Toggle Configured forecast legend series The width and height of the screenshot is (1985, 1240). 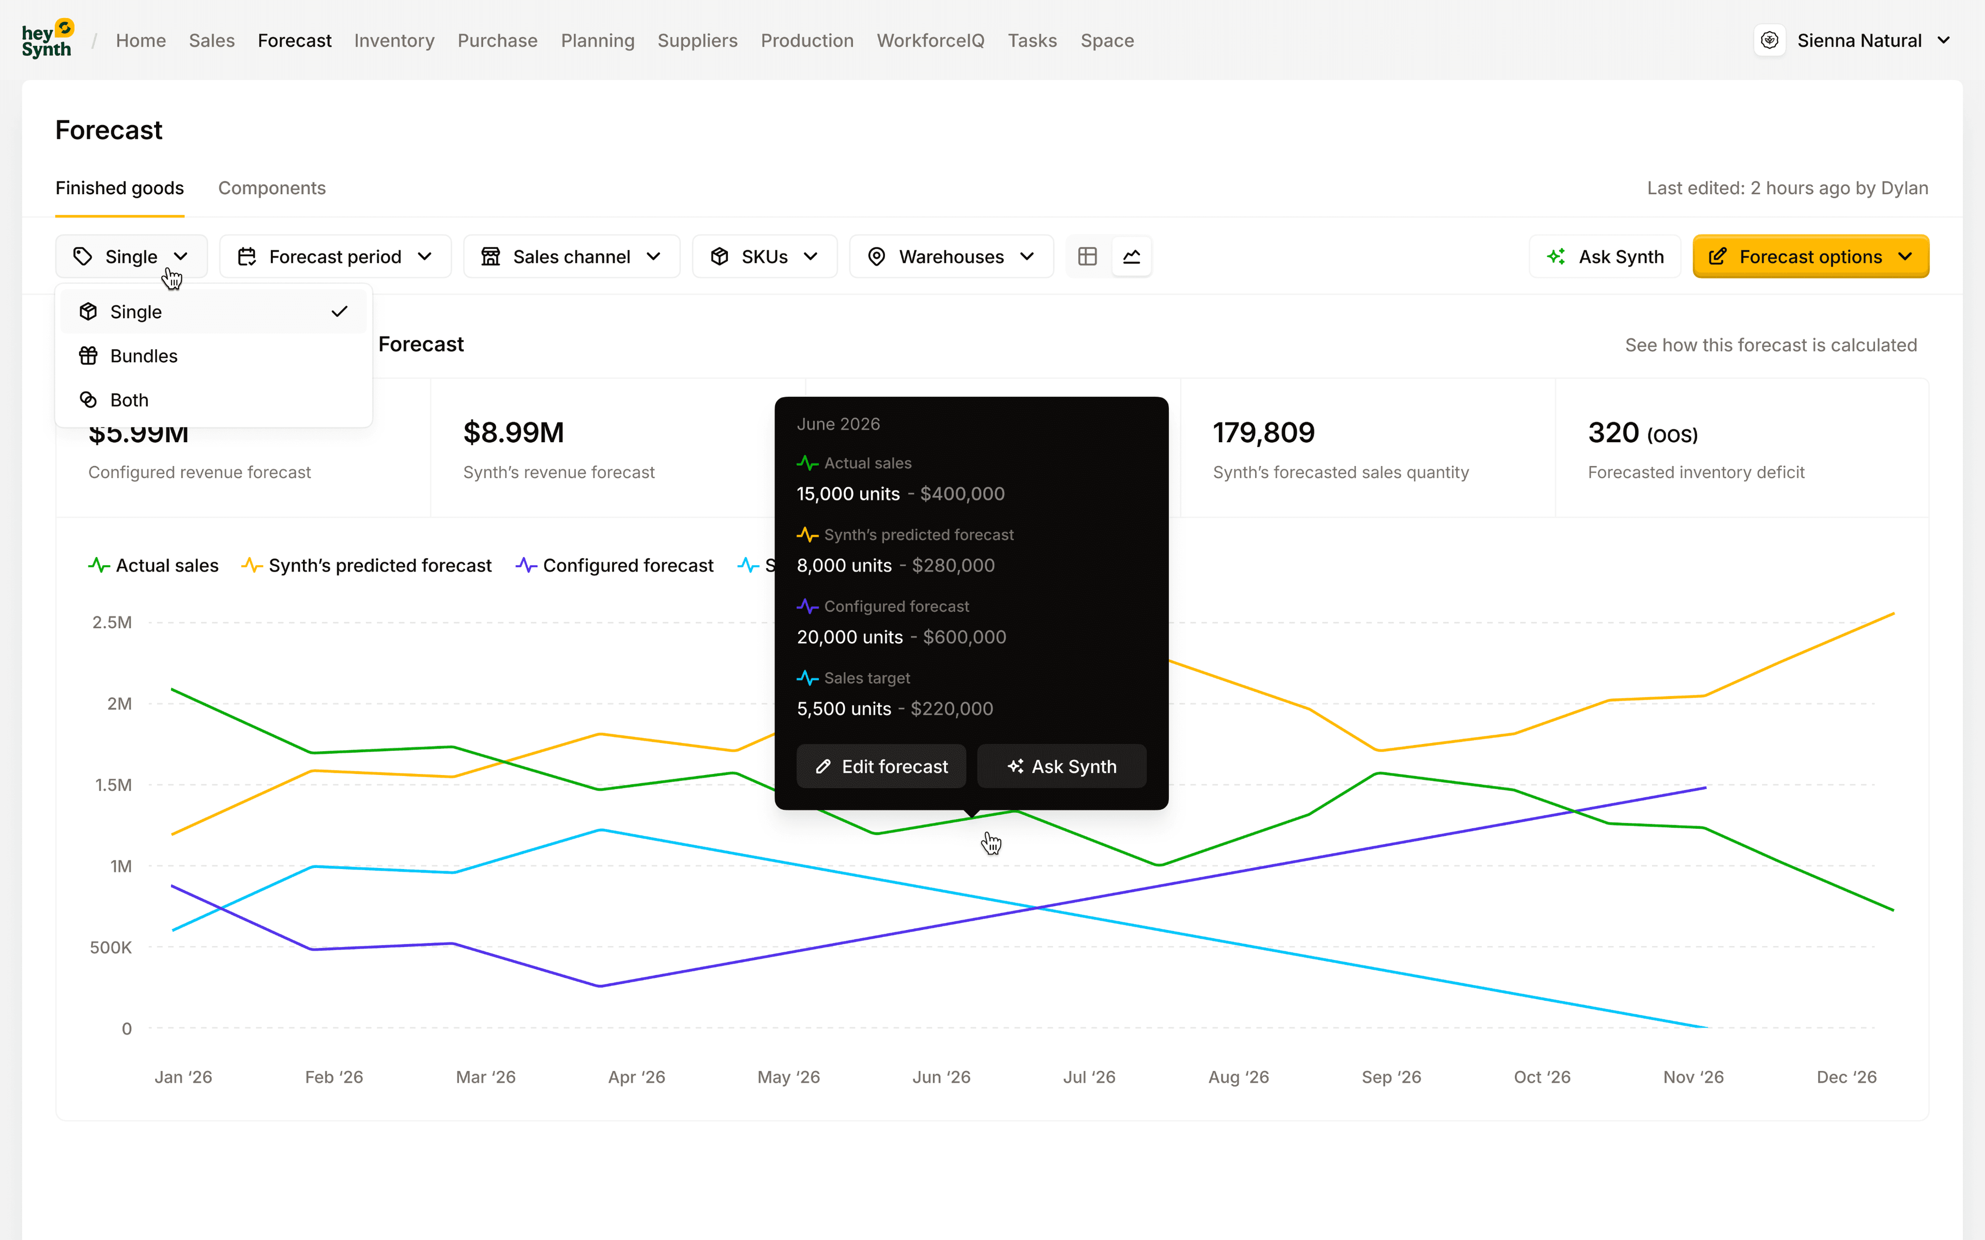(614, 566)
